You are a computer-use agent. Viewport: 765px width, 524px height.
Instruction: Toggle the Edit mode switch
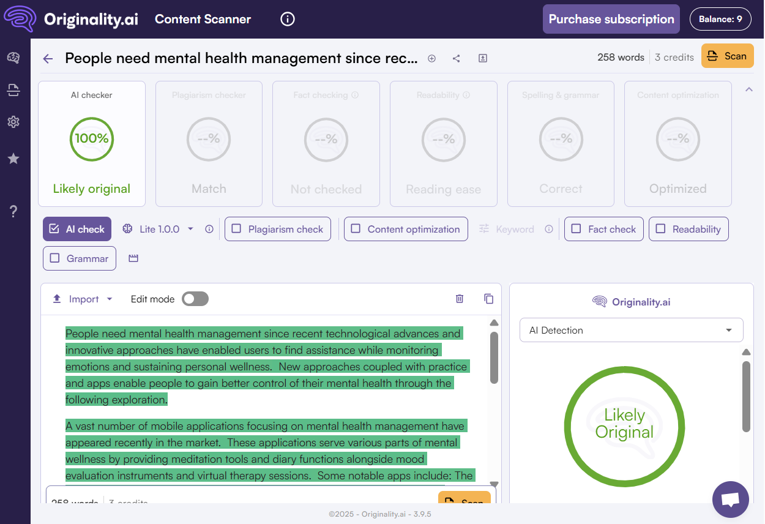point(195,299)
